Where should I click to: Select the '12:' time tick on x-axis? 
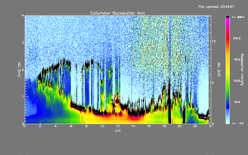pos(118,126)
